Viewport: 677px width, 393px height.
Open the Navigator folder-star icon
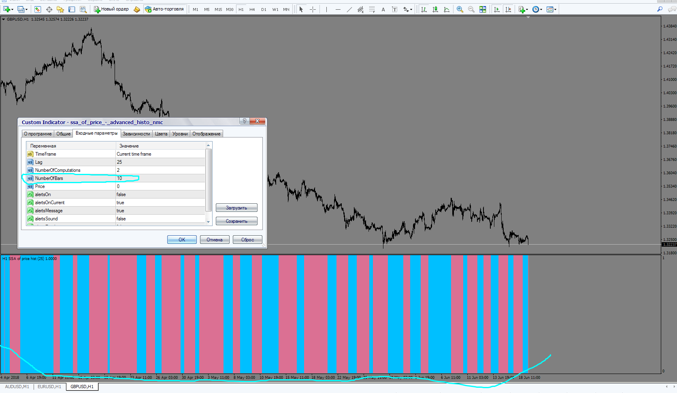coord(60,9)
